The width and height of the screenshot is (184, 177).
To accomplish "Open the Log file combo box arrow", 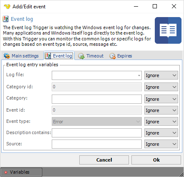I will (x=139, y=75).
